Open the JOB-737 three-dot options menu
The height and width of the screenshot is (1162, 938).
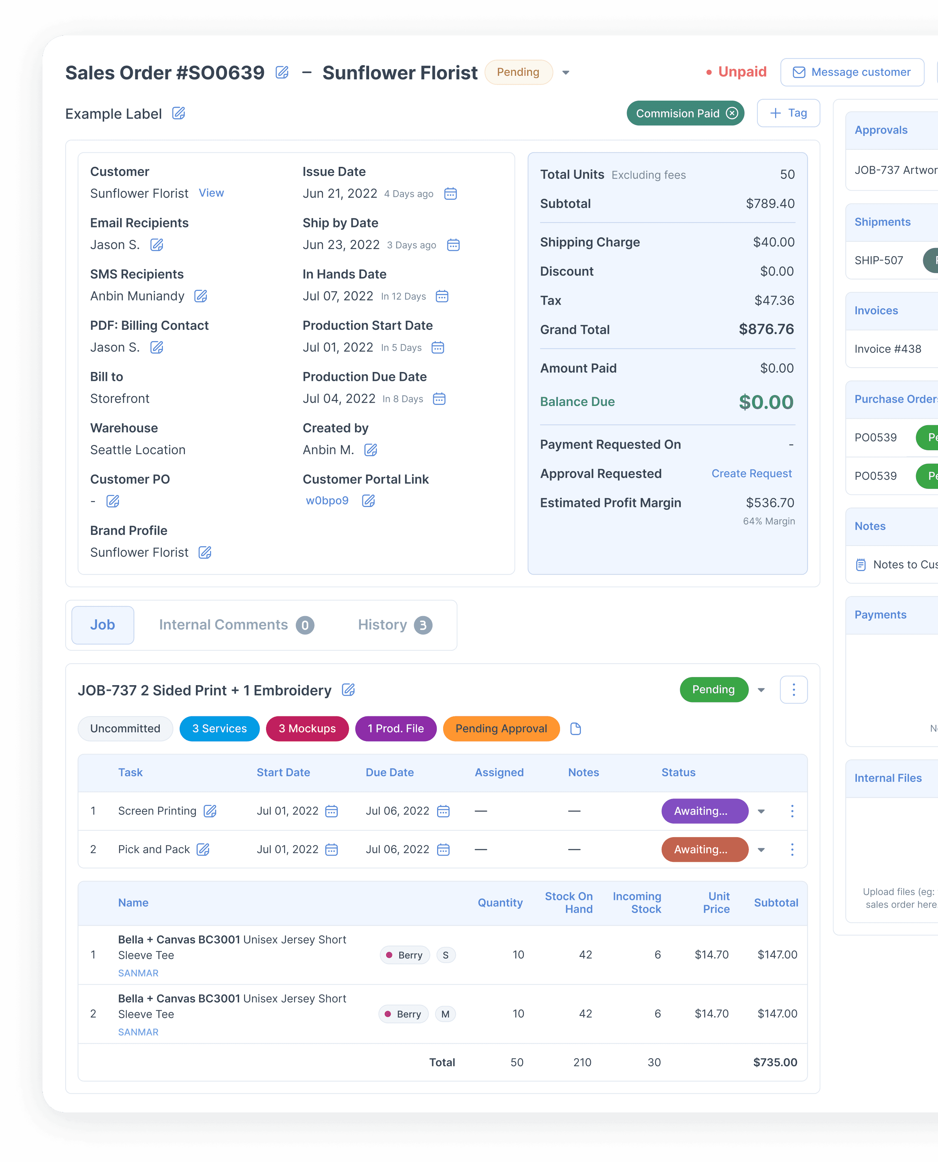793,690
